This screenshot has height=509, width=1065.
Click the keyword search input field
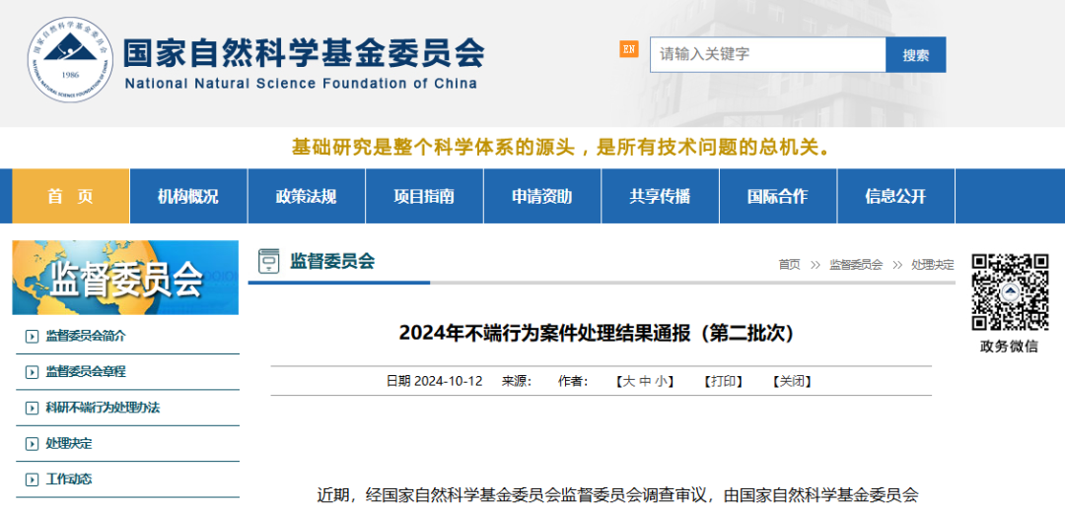[x=767, y=54]
